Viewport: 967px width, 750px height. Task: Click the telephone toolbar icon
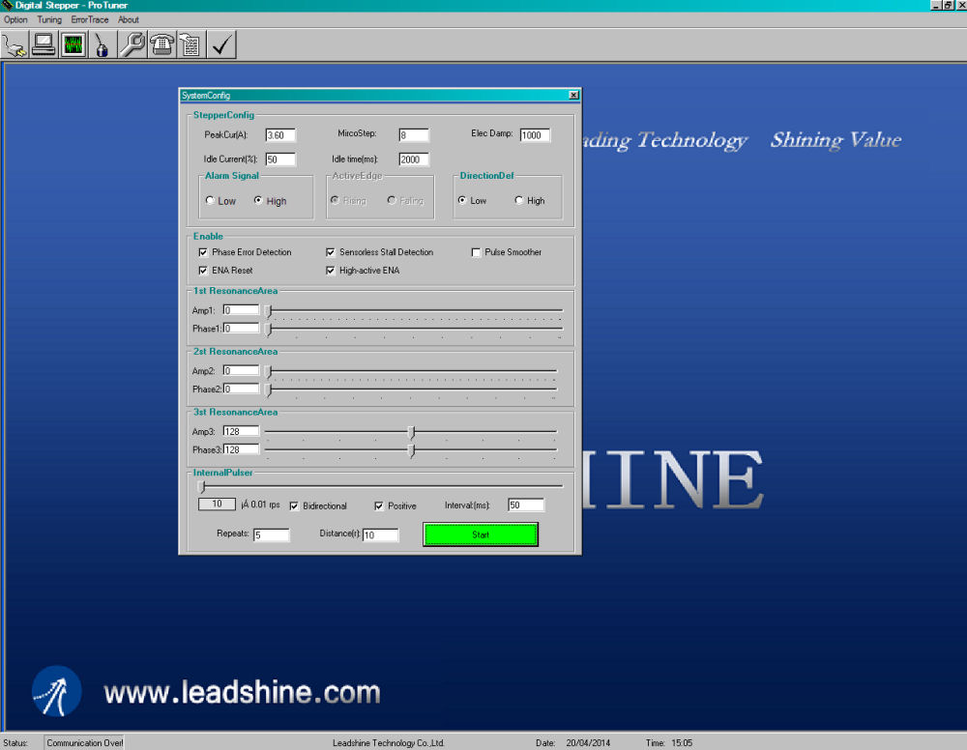161,44
